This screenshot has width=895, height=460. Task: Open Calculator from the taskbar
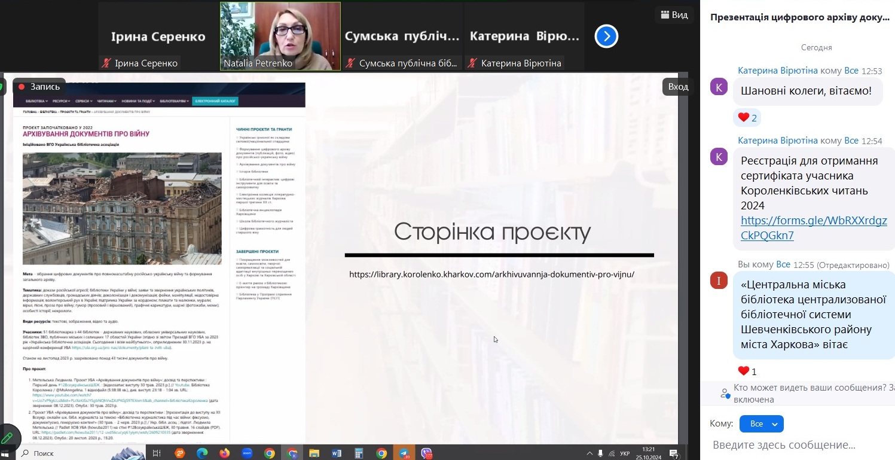pyautogui.click(x=359, y=453)
